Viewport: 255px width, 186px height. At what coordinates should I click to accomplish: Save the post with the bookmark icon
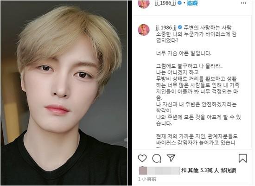(242, 158)
